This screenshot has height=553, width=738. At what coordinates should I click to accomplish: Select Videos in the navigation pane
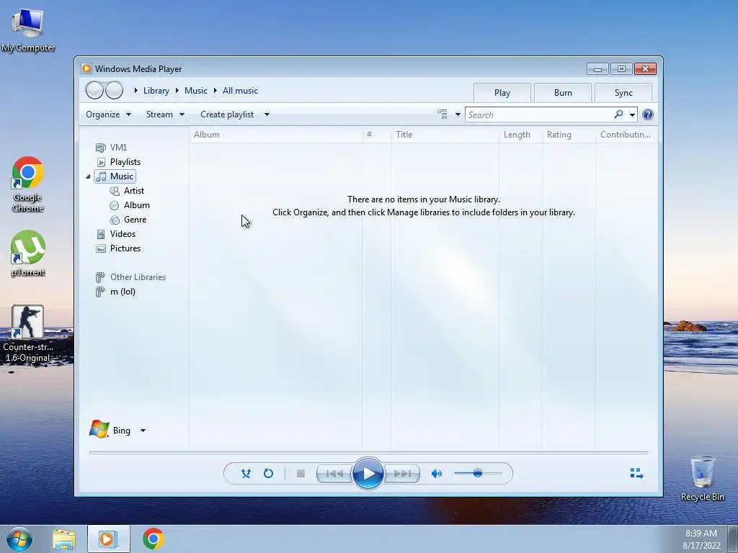(116, 234)
